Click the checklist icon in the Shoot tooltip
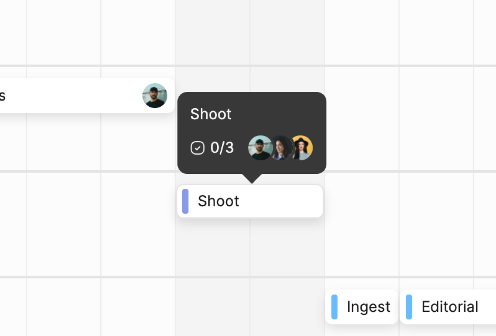This screenshot has width=496, height=336. tap(198, 148)
